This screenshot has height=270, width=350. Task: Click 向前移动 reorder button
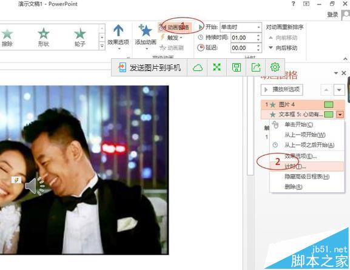283,38
